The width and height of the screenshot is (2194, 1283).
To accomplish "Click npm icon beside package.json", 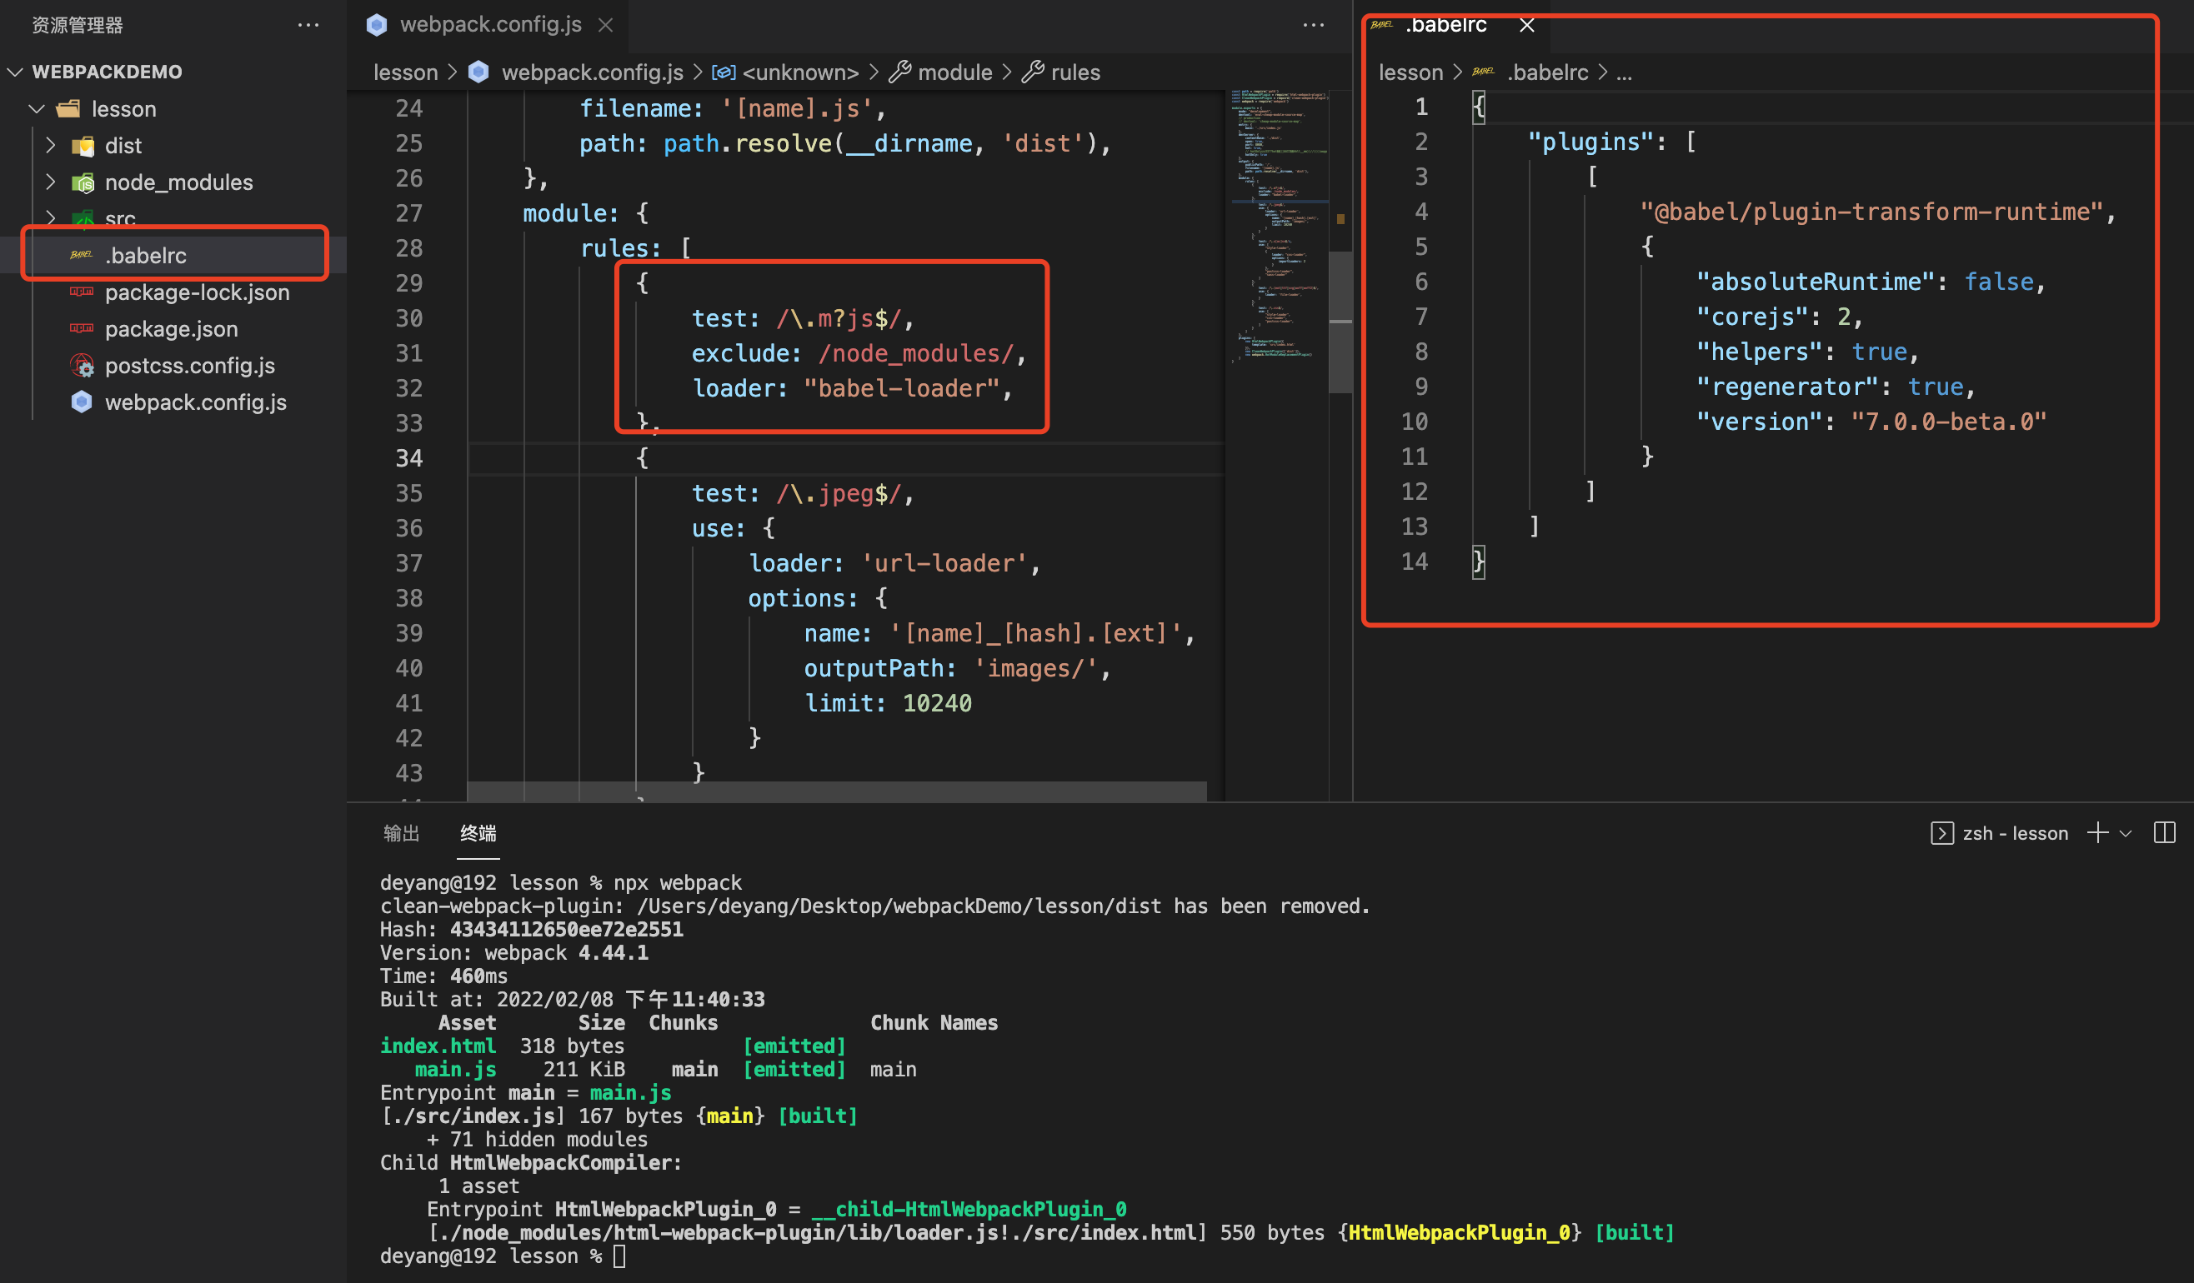I will pos(81,329).
